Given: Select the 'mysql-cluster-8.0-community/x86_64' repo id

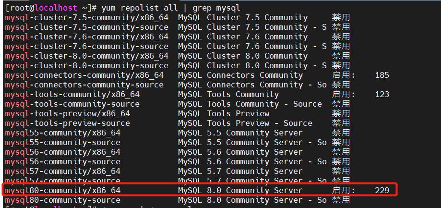Looking at the screenshot, I should (87, 56).
